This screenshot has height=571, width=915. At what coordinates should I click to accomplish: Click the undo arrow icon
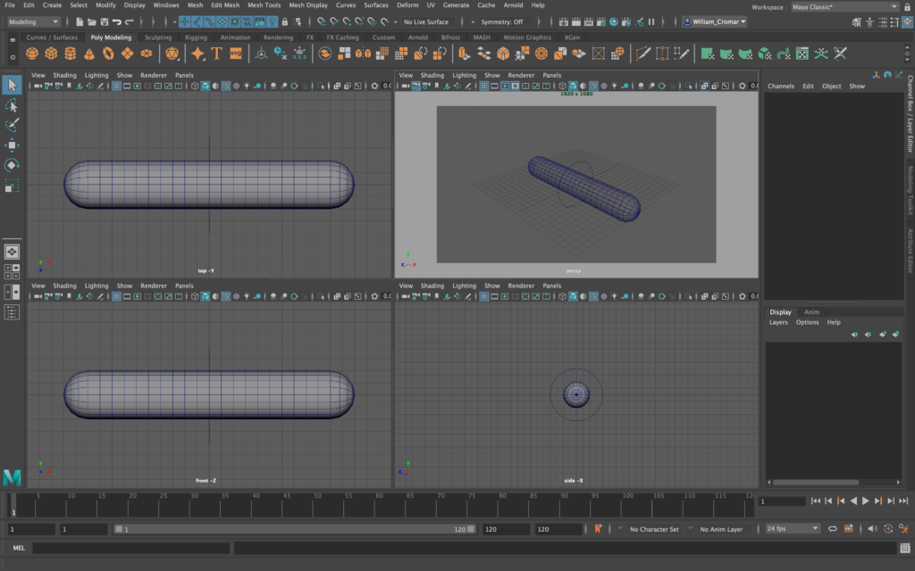pos(117,21)
